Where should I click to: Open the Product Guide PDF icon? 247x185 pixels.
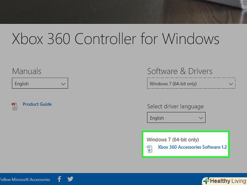pos(14,106)
